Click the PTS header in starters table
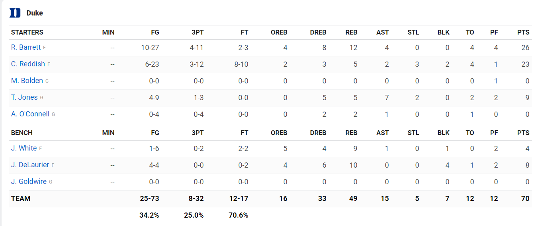Image resolution: width=536 pixels, height=226 pixels. (x=523, y=33)
